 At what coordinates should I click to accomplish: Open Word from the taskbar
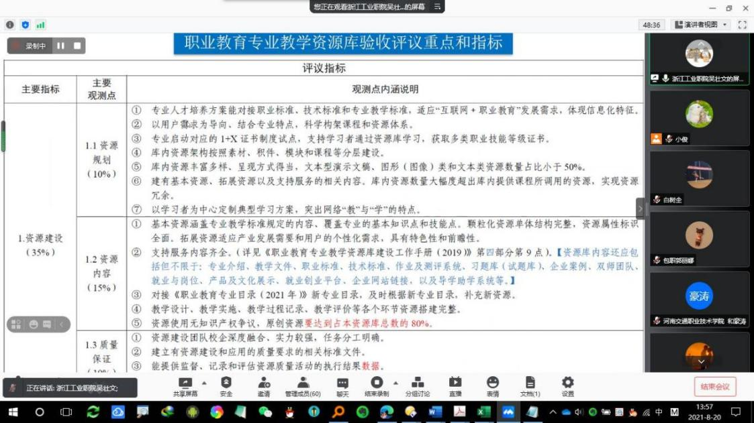point(434,412)
